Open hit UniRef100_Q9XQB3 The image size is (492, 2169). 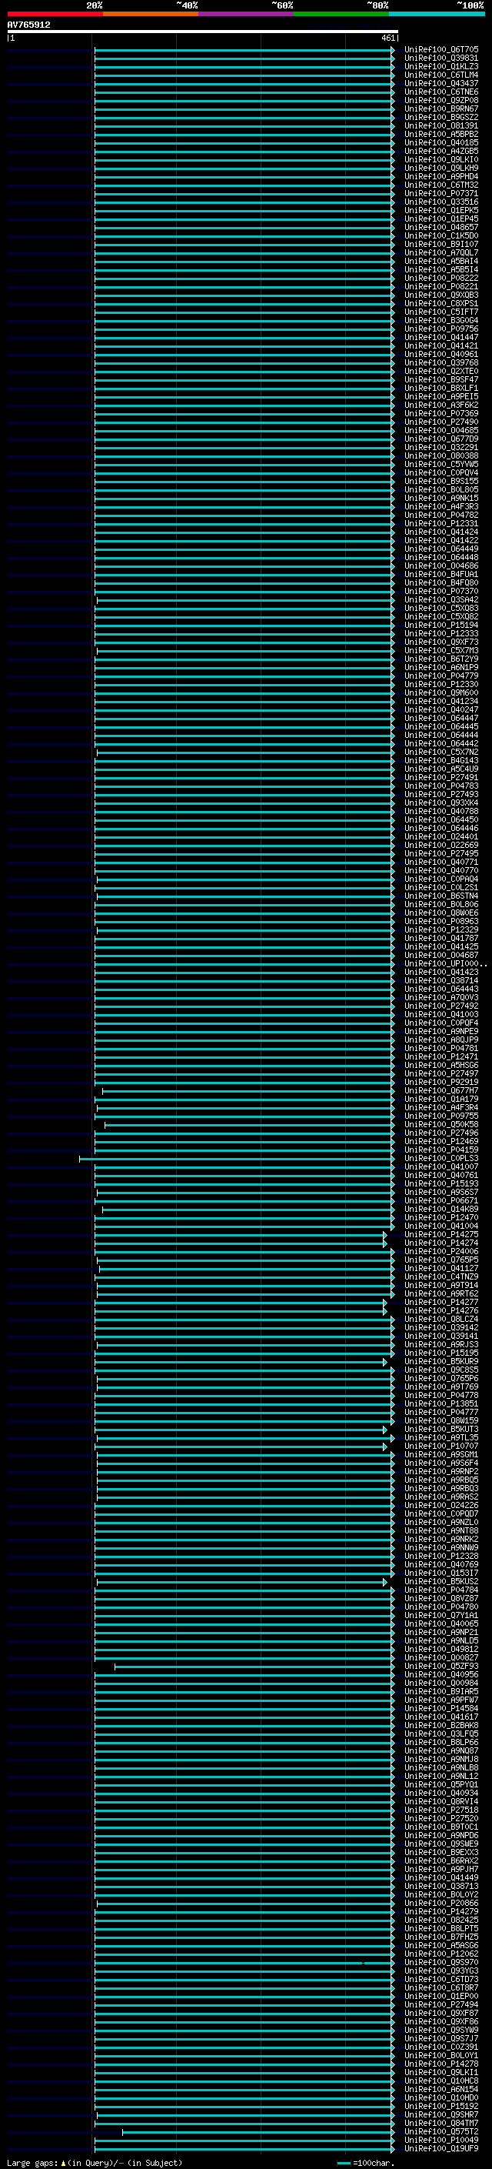point(440,295)
